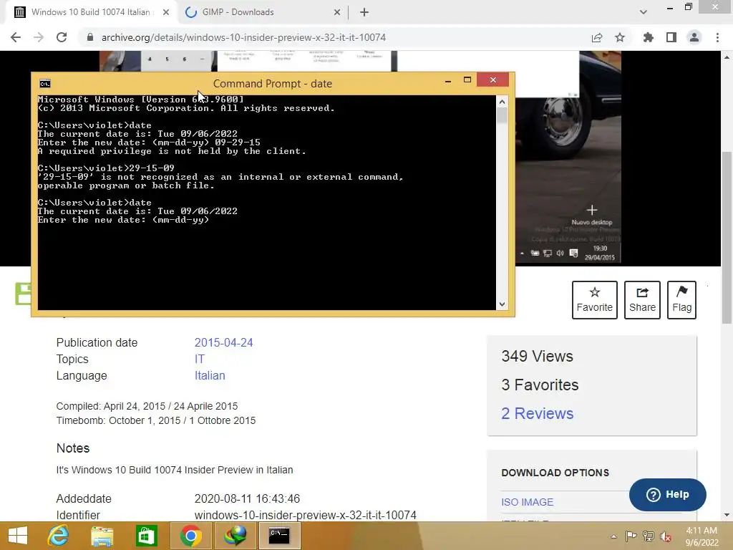
Task: Select the identifier windows-10-insider-preview-x-32-it-it-10074
Action: [305, 515]
